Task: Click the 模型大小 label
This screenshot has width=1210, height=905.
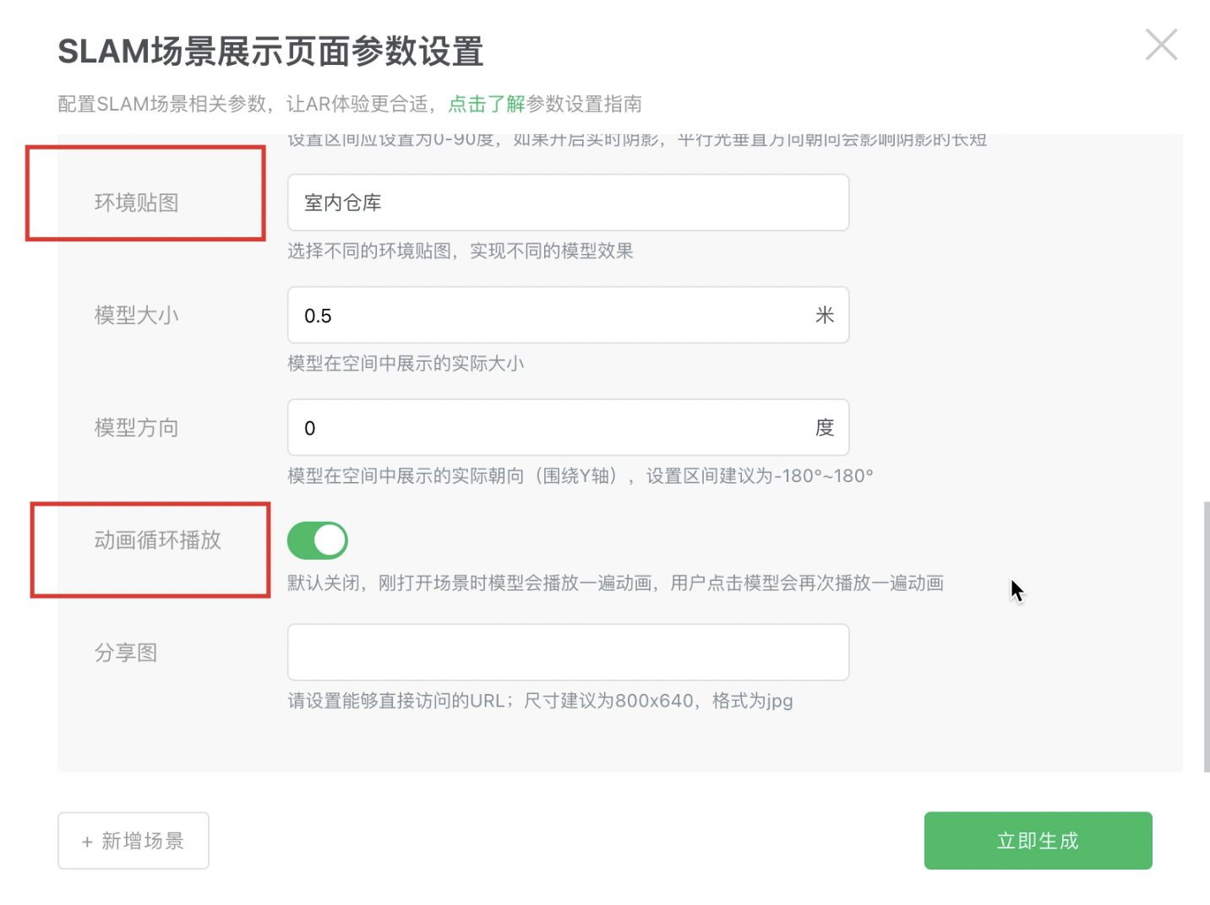Action: coord(137,316)
